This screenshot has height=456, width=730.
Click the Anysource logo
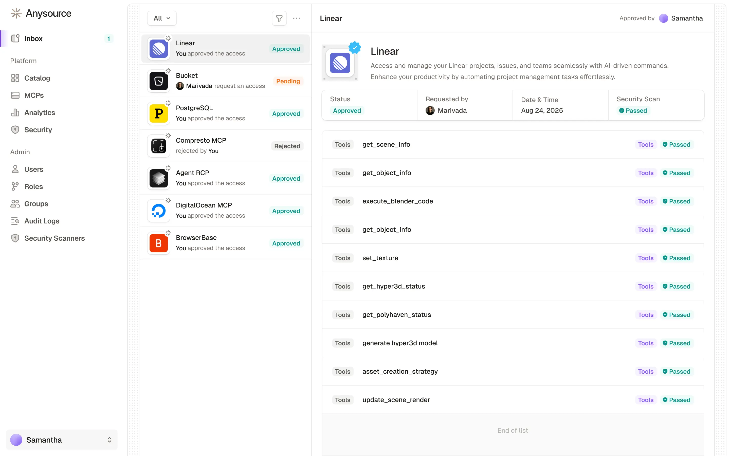tap(41, 13)
